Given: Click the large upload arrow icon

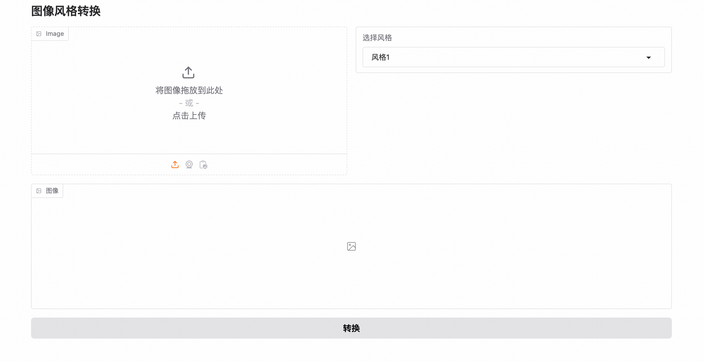Looking at the screenshot, I should click(x=188, y=72).
